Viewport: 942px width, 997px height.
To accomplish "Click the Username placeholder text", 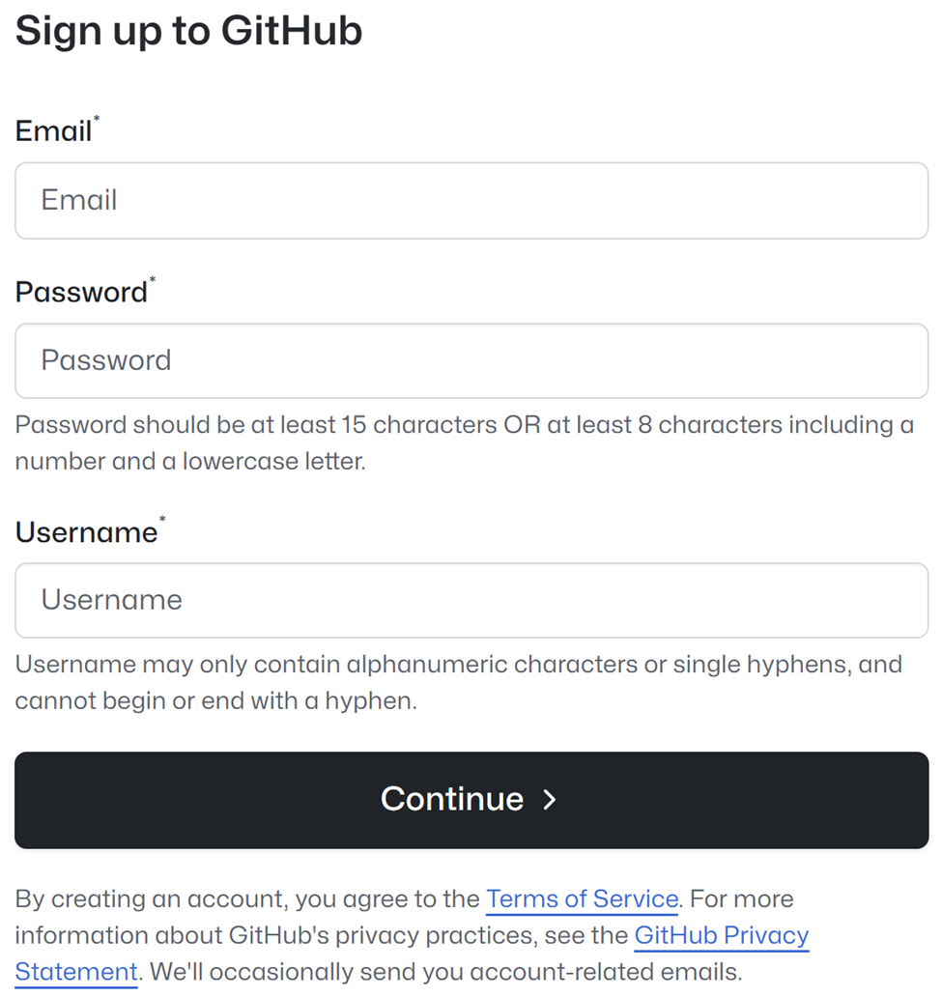I will click(112, 600).
